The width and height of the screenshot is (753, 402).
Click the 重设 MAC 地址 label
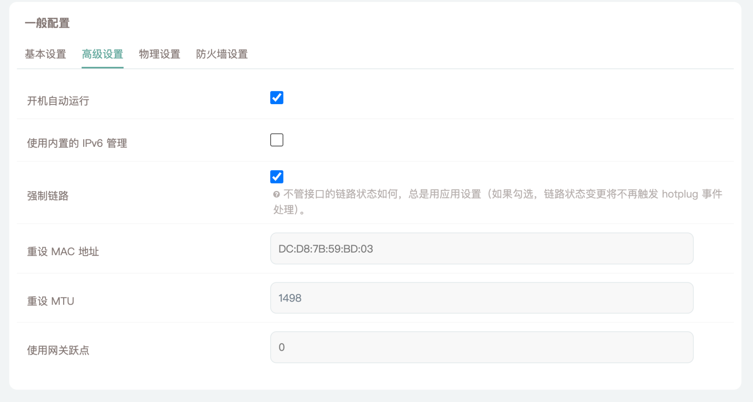(63, 252)
